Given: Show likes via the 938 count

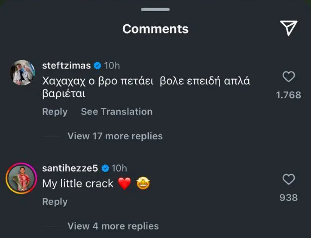Looking at the screenshot, I should pos(288,198).
